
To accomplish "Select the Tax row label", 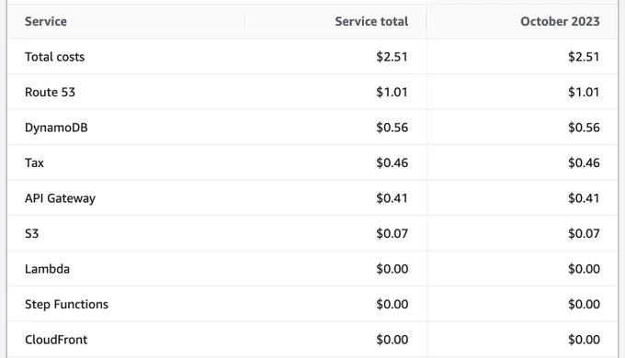I will pyautogui.click(x=34, y=162).
